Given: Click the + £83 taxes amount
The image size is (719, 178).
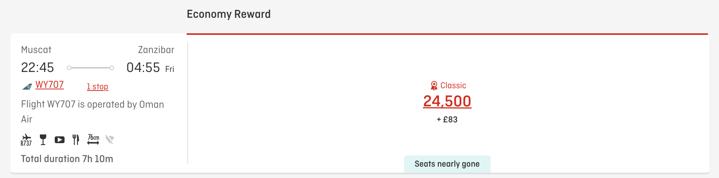Looking at the screenshot, I should click(x=447, y=120).
